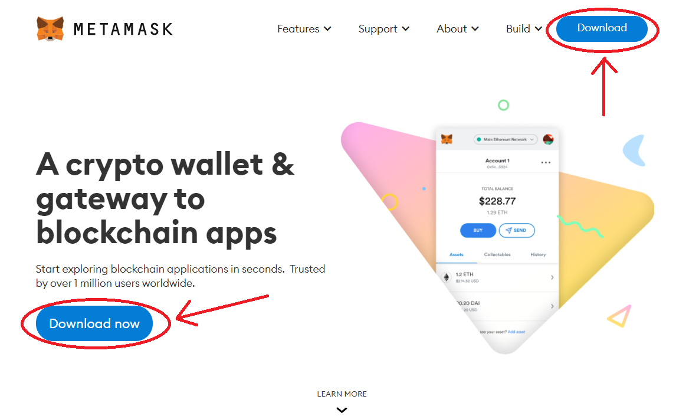The width and height of the screenshot is (676, 419).
Task: Expand the About menu
Action: pyautogui.click(x=457, y=29)
